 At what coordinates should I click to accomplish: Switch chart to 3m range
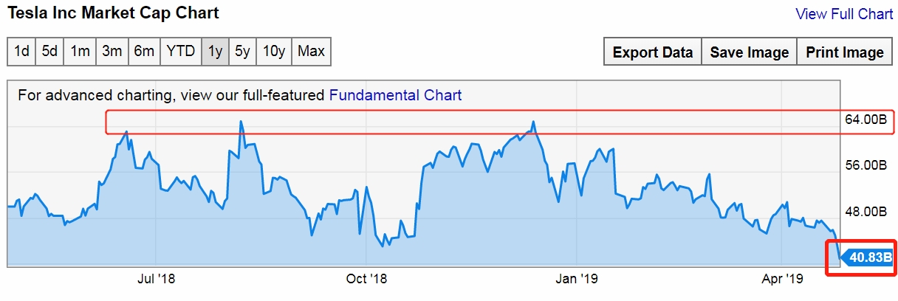[112, 52]
